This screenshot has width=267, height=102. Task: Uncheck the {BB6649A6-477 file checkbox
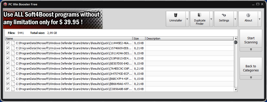point(8,84)
